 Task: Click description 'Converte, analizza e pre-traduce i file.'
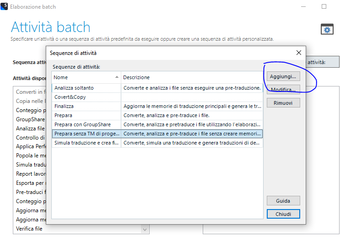tap(166, 115)
